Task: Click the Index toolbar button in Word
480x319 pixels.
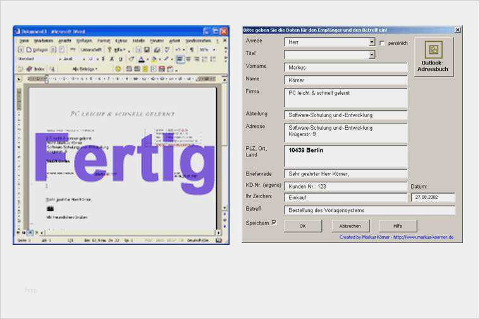Action: click(x=35, y=69)
